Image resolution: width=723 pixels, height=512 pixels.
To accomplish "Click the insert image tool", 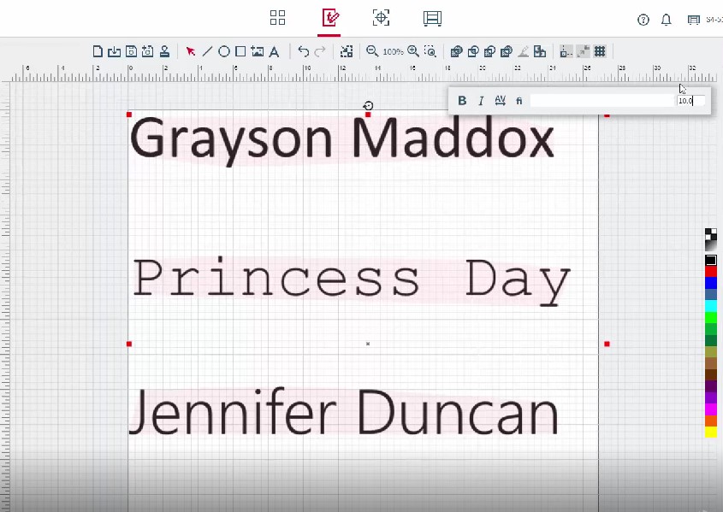I will click(257, 51).
